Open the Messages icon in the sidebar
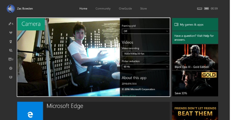The height and width of the screenshot is (120, 231). pyautogui.click(x=11, y=50)
